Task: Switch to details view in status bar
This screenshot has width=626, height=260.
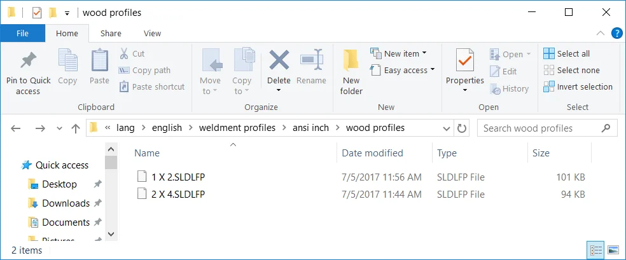Action: coord(596,250)
